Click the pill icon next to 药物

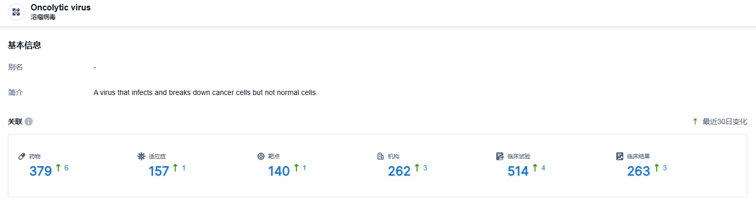(x=22, y=156)
